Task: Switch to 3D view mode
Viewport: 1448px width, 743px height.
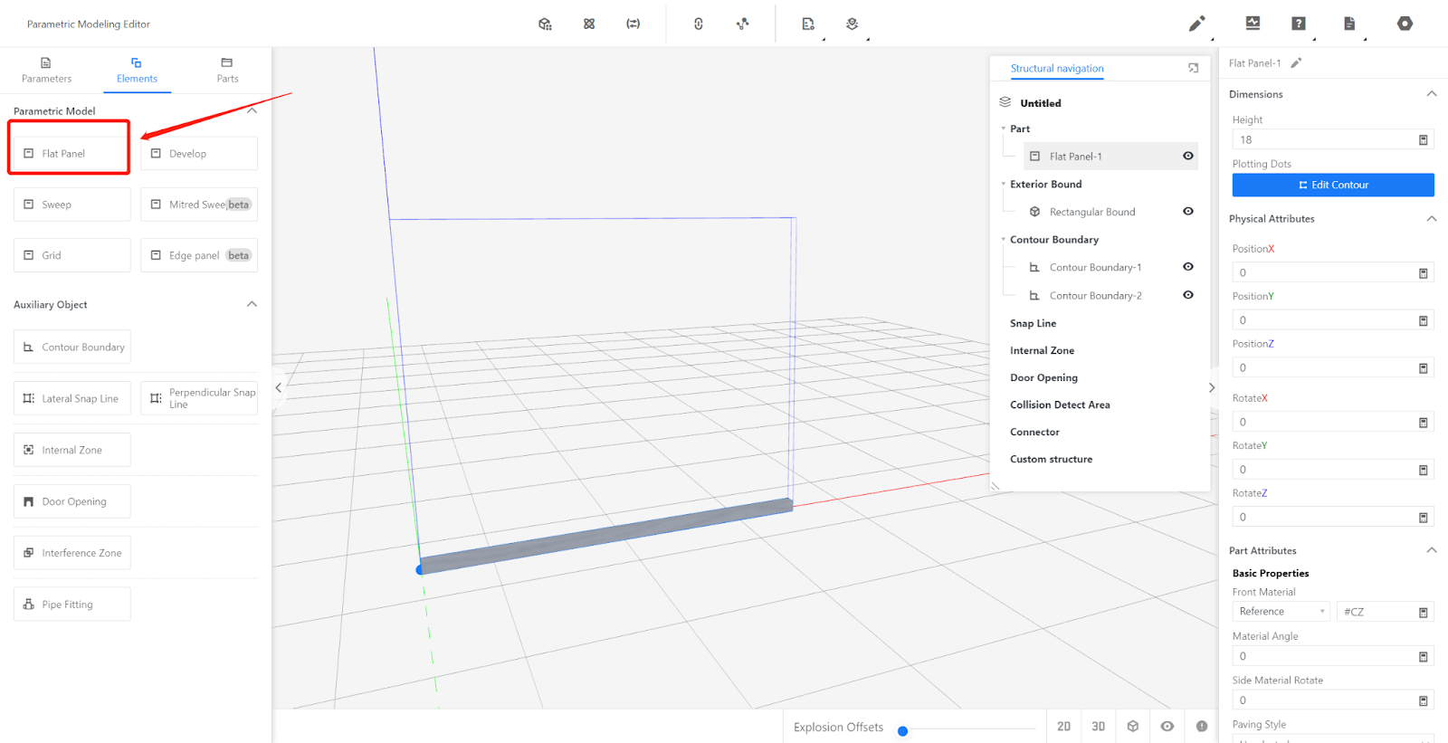Action: 1098,727
